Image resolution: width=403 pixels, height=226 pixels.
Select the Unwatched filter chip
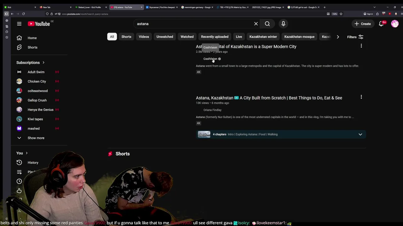(165, 37)
